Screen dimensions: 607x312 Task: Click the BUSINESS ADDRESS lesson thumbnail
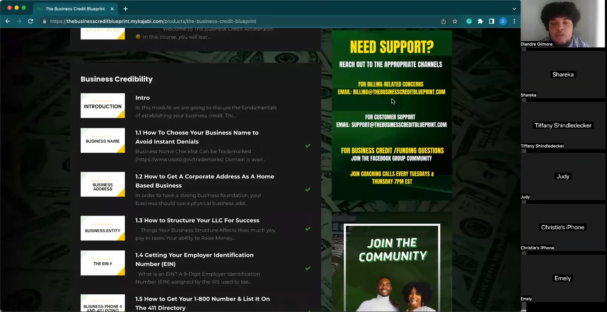coord(103,184)
